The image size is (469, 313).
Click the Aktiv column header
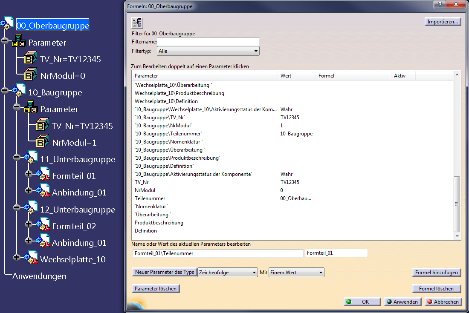403,76
